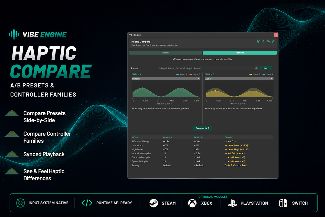Click the ≠ Default tuning value
Image resolution: width=325 pixels, height=217 pixels.
[x=199, y=165]
